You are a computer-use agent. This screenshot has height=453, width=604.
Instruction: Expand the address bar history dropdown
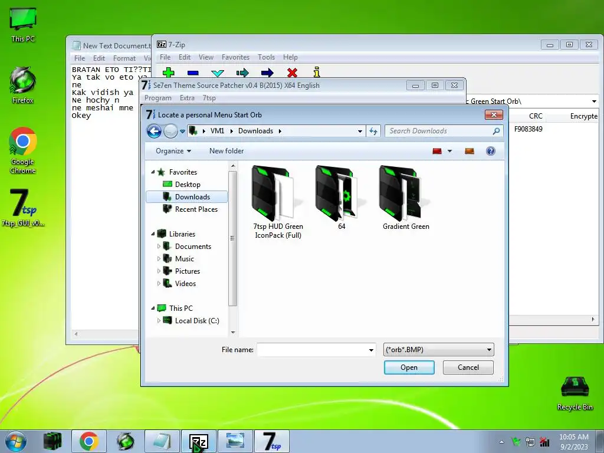(360, 132)
